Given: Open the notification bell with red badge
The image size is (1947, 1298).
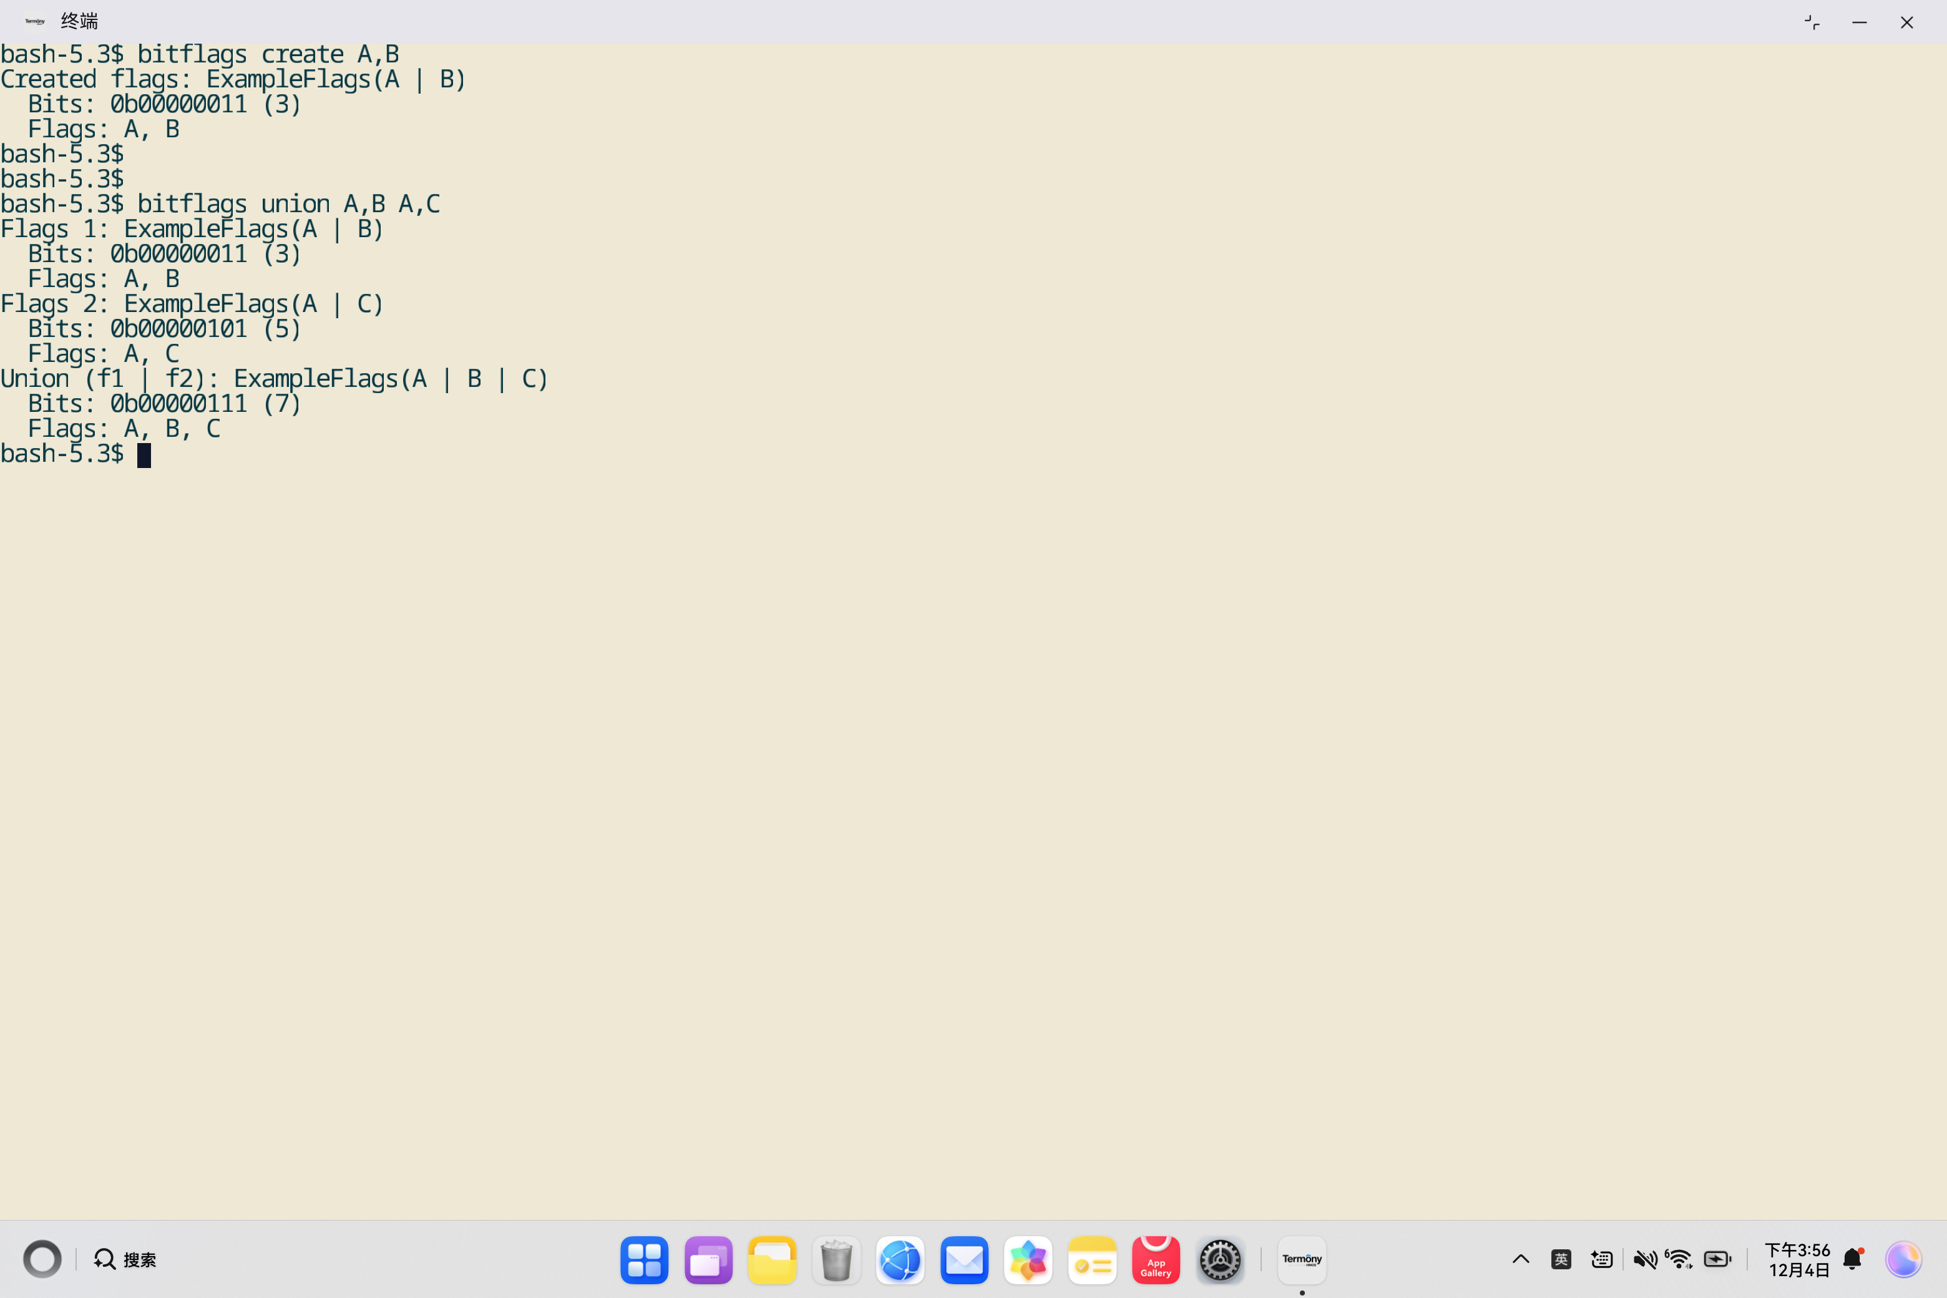Looking at the screenshot, I should [1852, 1259].
